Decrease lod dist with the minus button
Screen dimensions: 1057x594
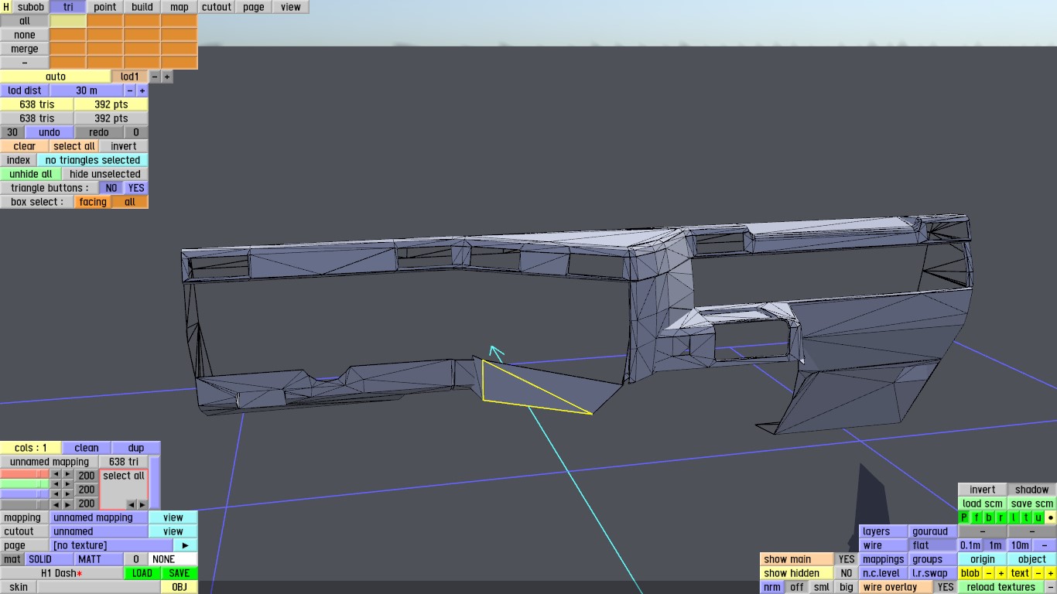coord(130,90)
